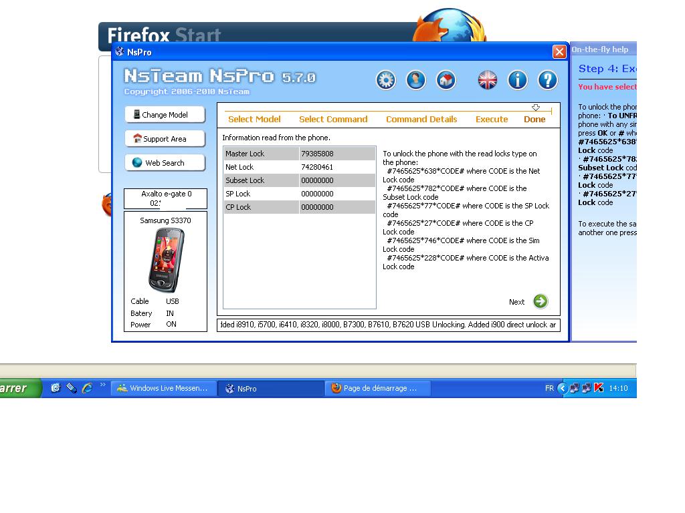
Task: Go to the Command Details step
Action: click(421, 119)
